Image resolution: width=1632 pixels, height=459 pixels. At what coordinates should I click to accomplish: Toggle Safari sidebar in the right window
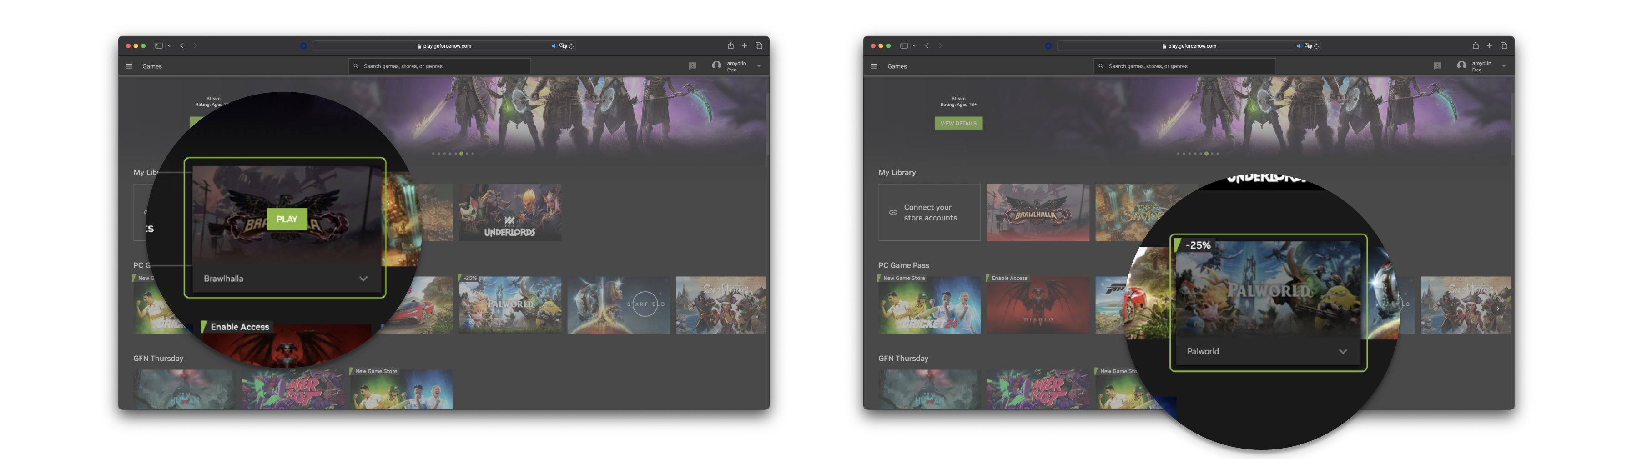[x=904, y=45]
